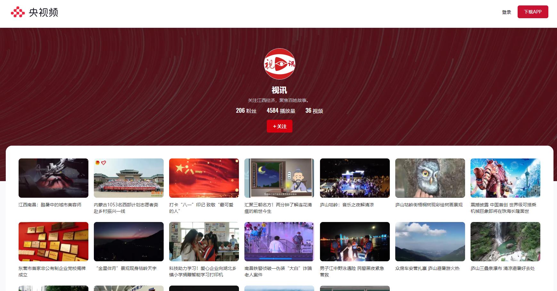The width and height of the screenshot is (557, 291).
Task: Open thumbnail for 科技助力学习 school video
Action: (x=204, y=241)
